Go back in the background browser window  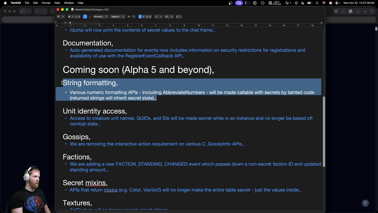click(x=37, y=11)
